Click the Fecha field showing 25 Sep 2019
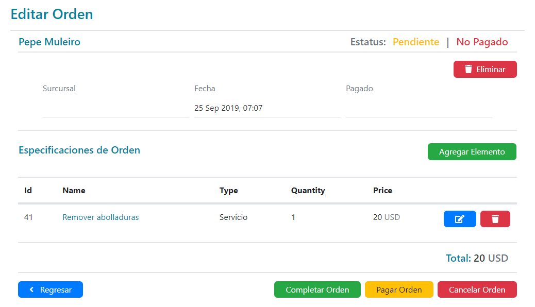The height and width of the screenshot is (307, 535). [267, 109]
